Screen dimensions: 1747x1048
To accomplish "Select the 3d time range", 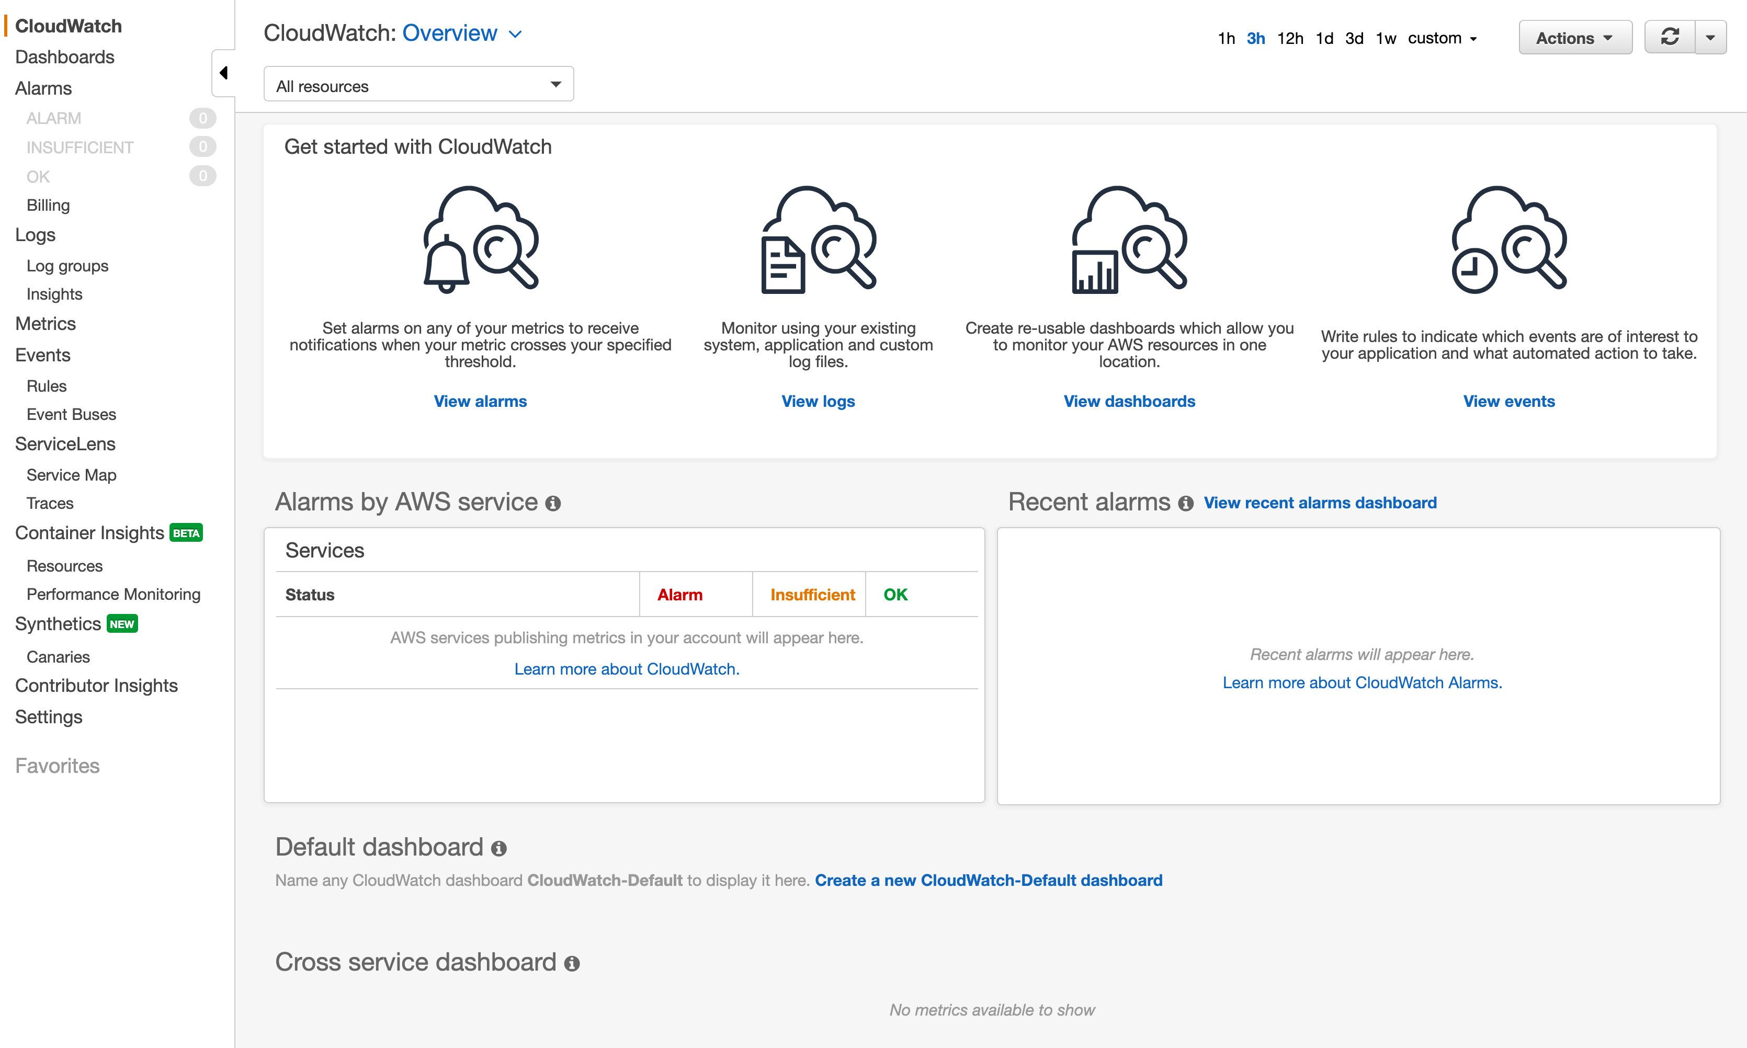I will coord(1354,38).
